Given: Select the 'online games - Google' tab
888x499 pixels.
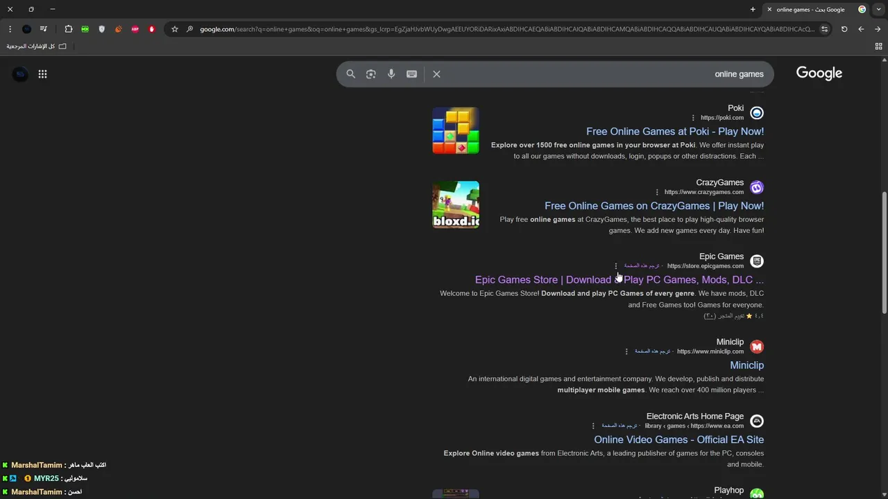Looking at the screenshot, I should click(816, 10).
